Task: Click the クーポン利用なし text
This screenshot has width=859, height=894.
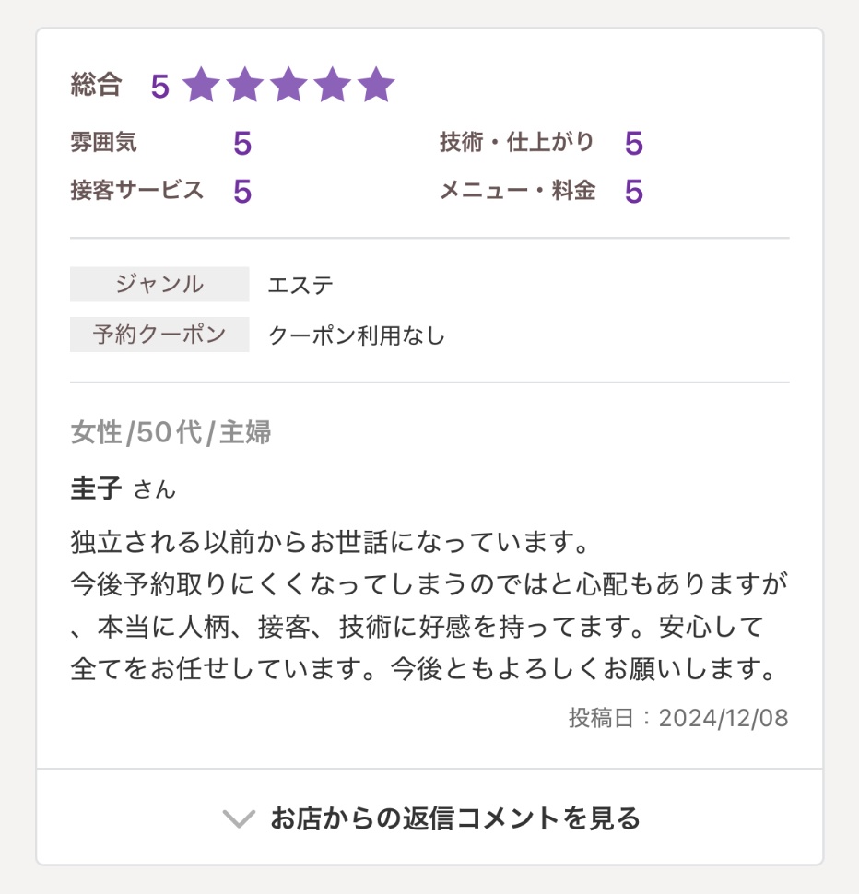Action: (x=356, y=335)
